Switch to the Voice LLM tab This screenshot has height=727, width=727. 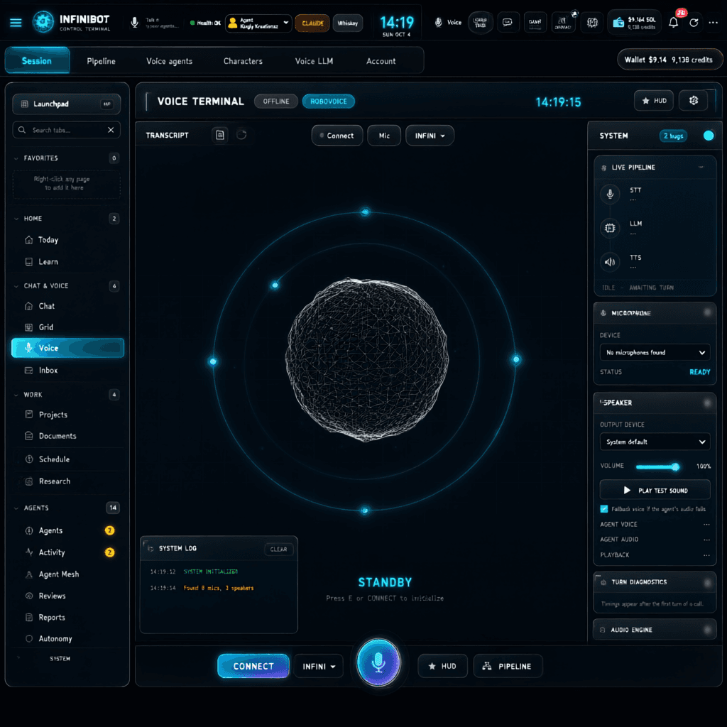click(314, 61)
